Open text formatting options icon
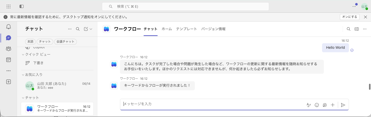 coord(309,105)
